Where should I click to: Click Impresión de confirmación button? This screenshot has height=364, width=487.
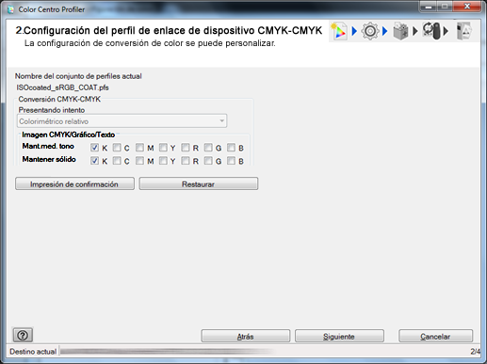(x=74, y=183)
